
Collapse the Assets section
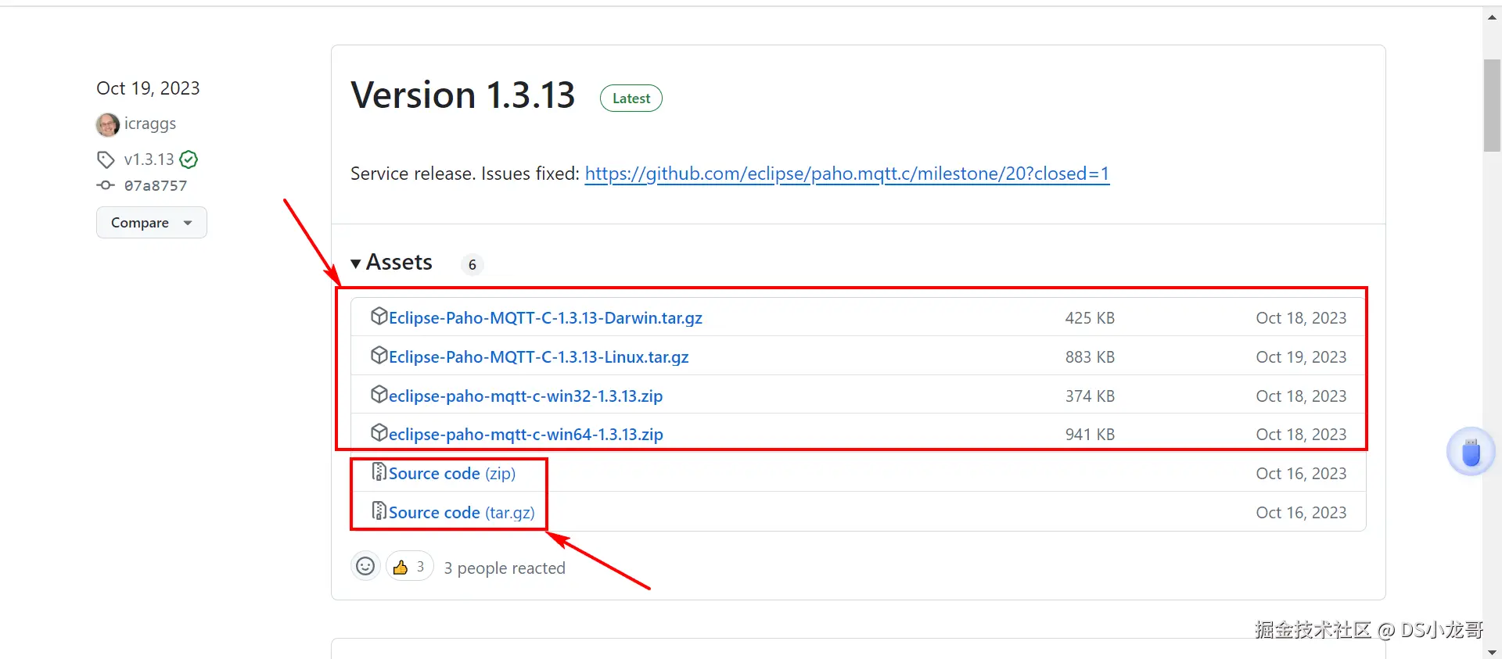(x=391, y=263)
